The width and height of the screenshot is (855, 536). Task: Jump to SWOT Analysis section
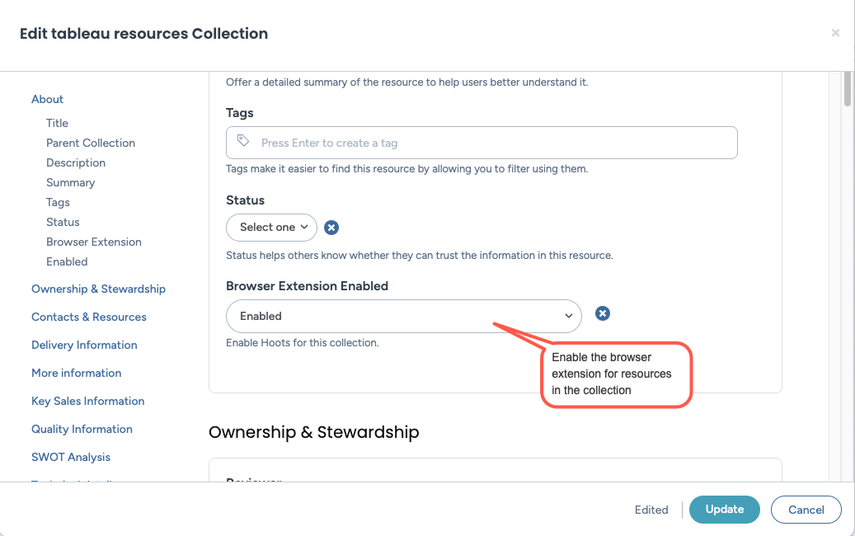click(71, 457)
